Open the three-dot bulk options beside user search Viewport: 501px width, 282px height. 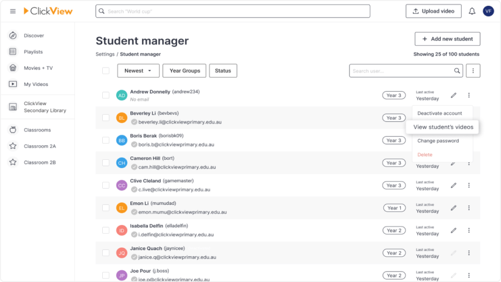[x=473, y=71]
